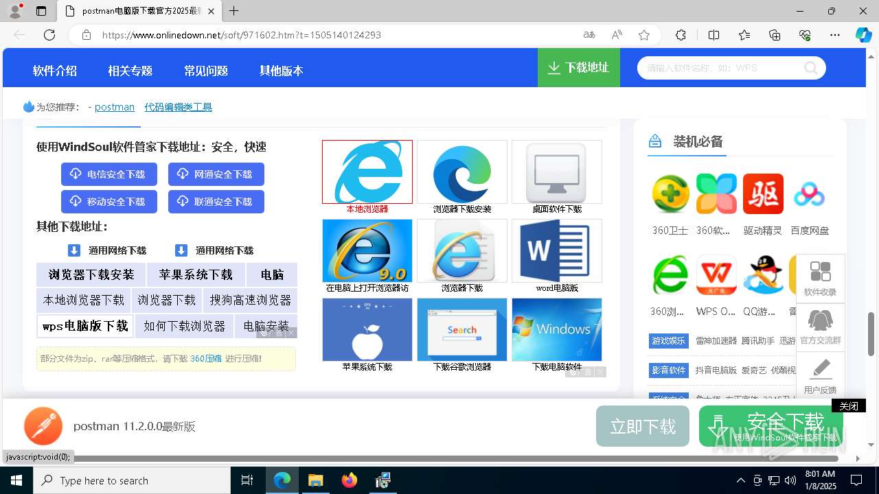
Task: Open the 浏览器下载安装 Edge icon
Action: click(x=462, y=172)
